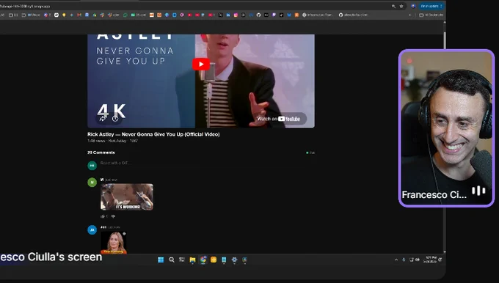Click the blue update button in Chrome
499x283 pixels.
(x=431, y=6)
